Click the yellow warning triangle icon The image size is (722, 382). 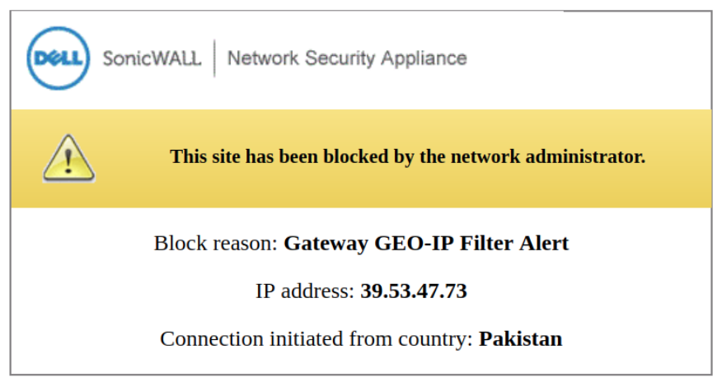tap(68, 158)
